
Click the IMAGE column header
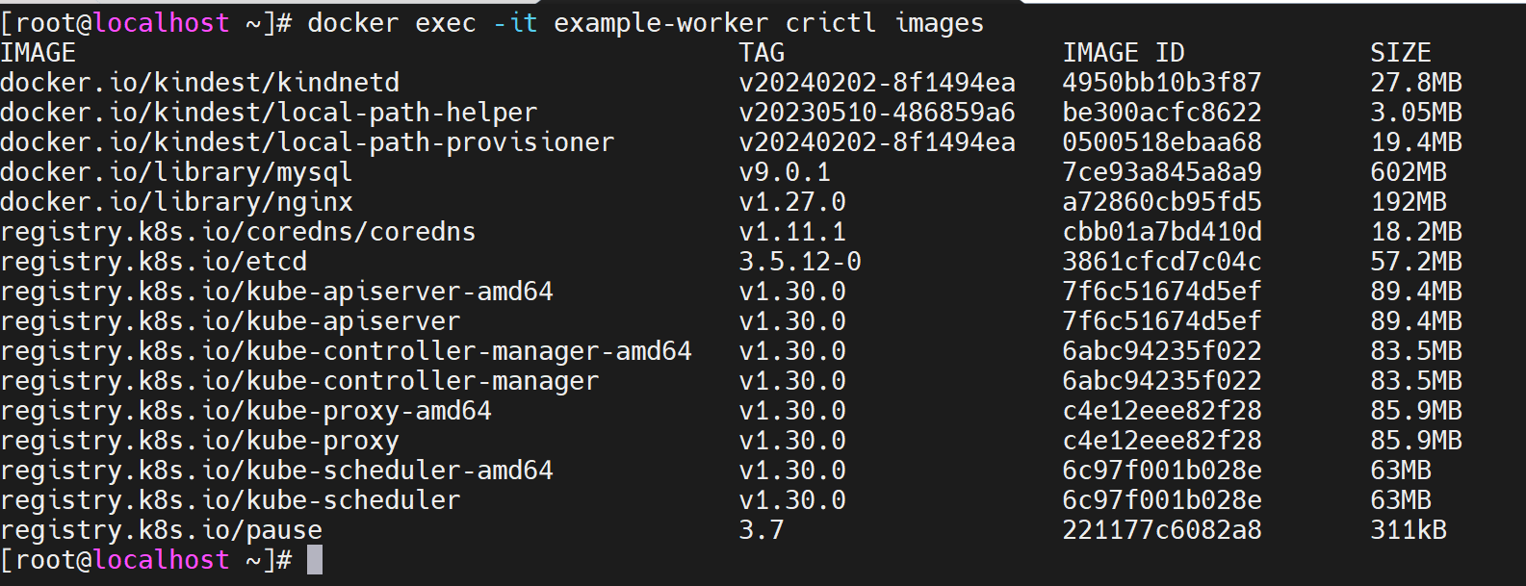(39, 53)
